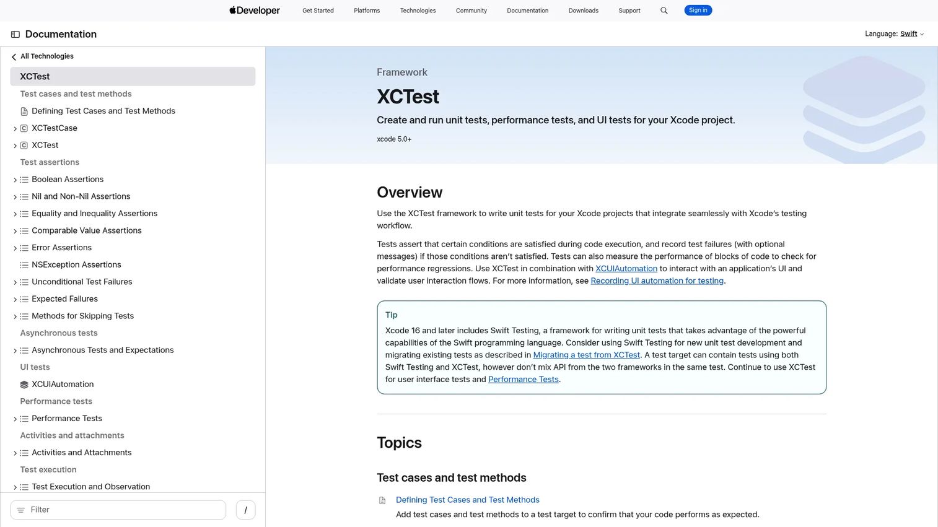The image size is (938, 527).
Task: Click the Performance Tests list icon in sidebar
Action: (x=24, y=419)
